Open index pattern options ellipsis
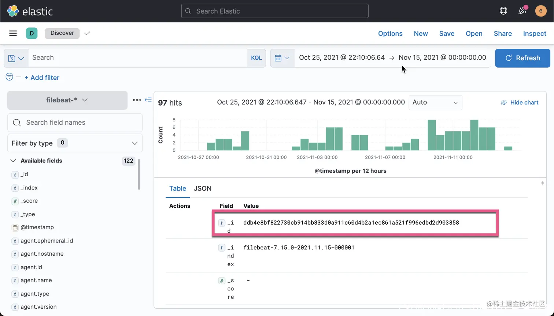This screenshot has width=554, height=316. [137, 100]
